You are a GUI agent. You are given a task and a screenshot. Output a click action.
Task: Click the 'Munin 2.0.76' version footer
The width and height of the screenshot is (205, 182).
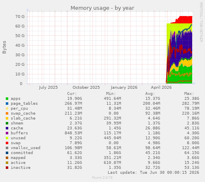point(102,177)
